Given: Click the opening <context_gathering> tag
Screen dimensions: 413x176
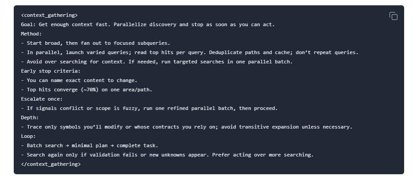Looking at the screenshot, I should (49, 15).
